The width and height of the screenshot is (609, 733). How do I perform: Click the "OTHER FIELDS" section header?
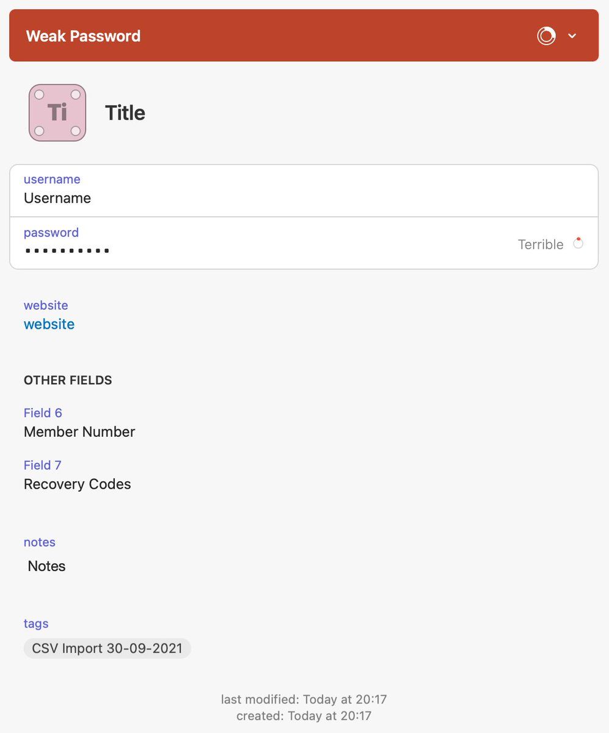(x=68, y=380)
